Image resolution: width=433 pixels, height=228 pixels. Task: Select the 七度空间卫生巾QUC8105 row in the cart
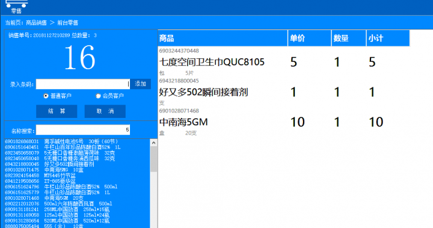(x=284, y=62)
